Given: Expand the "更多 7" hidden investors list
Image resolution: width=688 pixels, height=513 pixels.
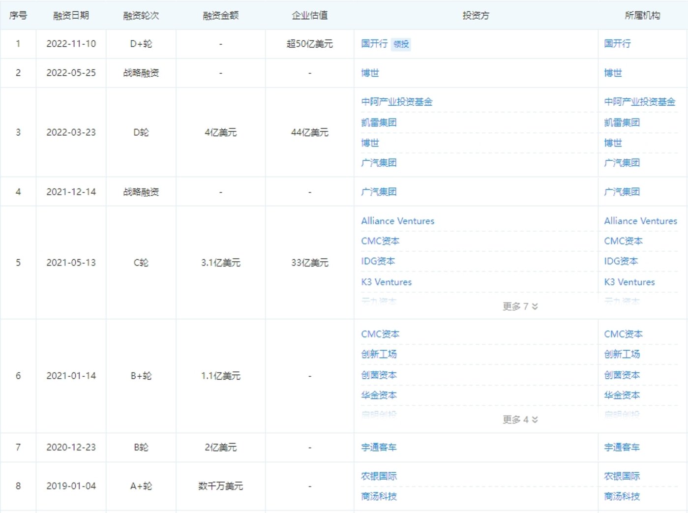Looking at the screenshot, I should [519, 306].
